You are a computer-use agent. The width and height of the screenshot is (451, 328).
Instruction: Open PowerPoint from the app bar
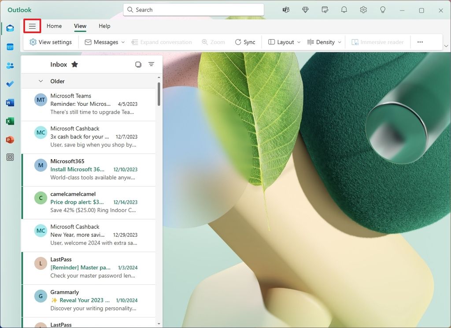point(10,139)
